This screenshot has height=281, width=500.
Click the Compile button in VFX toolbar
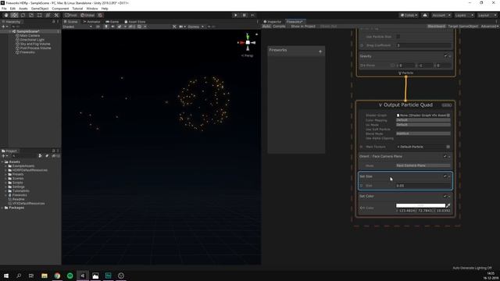[x=279, y=27]
